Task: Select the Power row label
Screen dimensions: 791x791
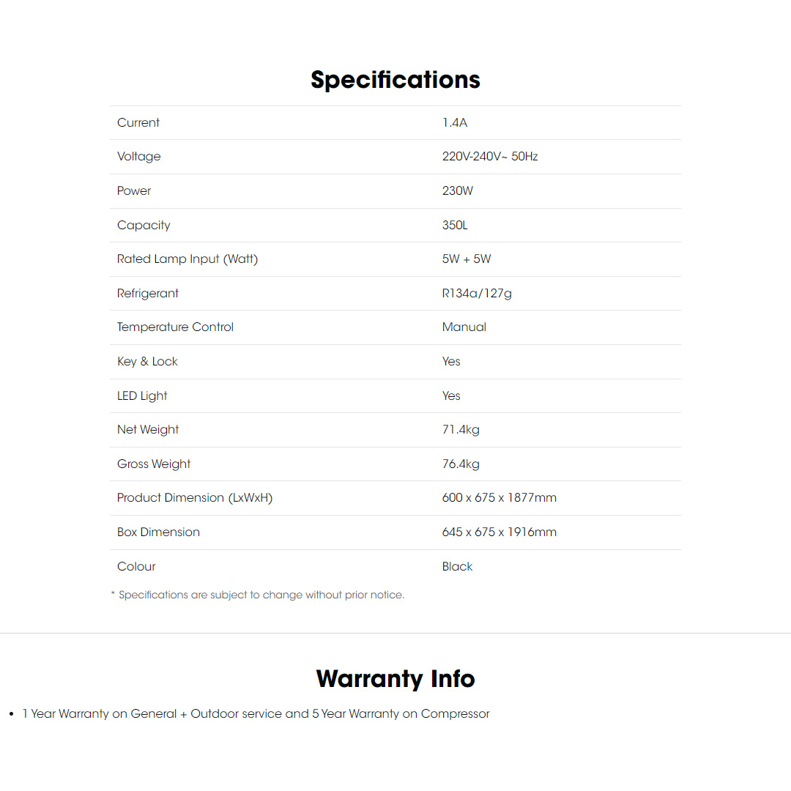Action: (134, 191)
